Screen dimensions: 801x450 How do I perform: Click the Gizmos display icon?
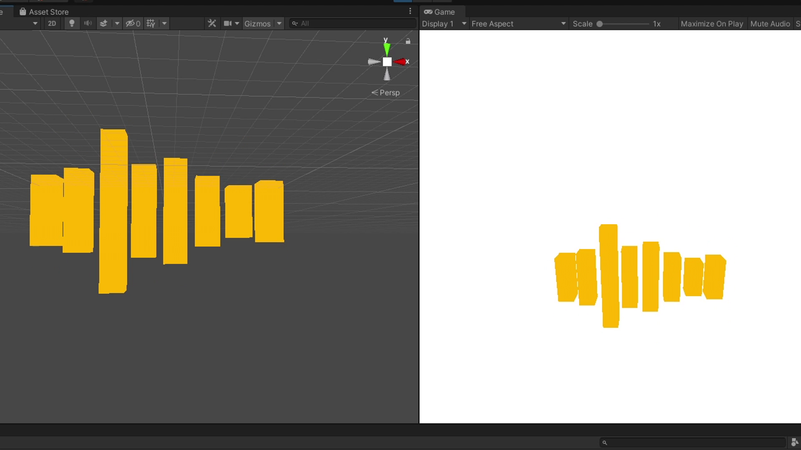[x=257, y=23]
